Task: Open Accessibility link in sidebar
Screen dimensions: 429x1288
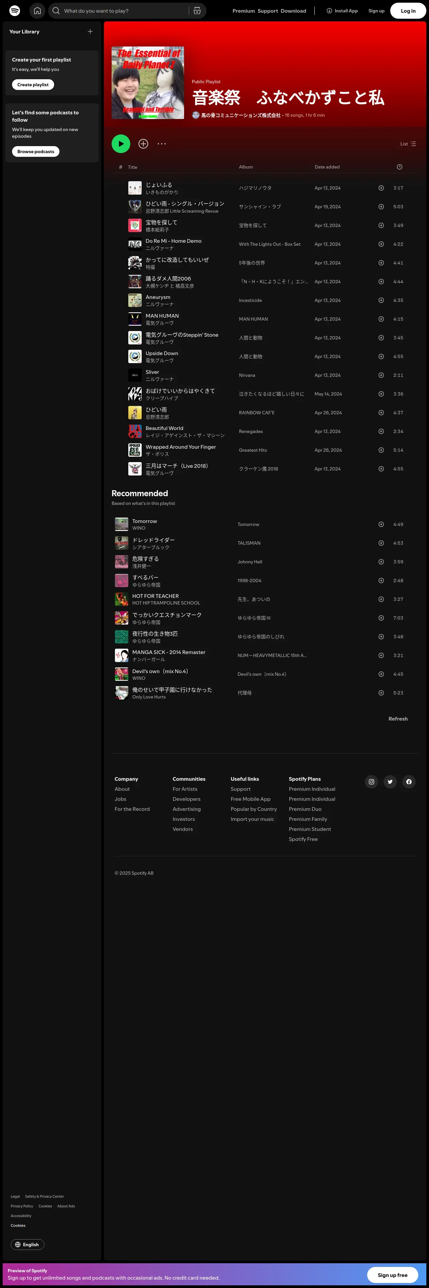Action: point(21,1215)
